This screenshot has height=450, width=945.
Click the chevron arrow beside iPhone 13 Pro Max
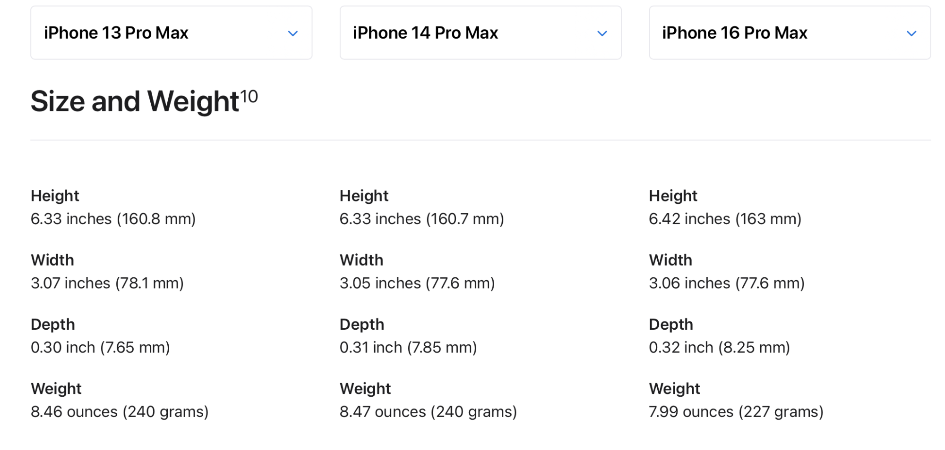pos(293,33)
